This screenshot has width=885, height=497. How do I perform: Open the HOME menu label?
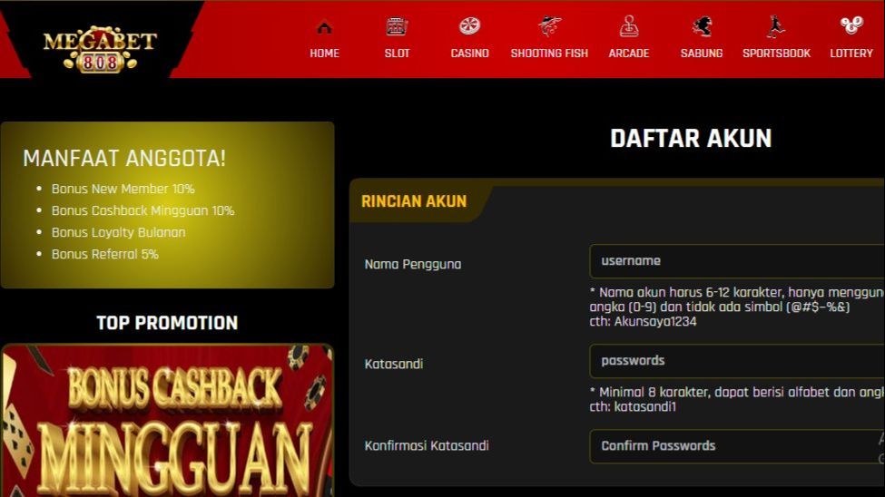coord(325,53)
